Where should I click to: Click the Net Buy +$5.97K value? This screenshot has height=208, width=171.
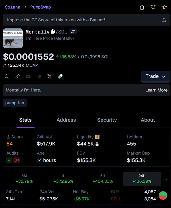pyautogui.click(x=81, y=199)
